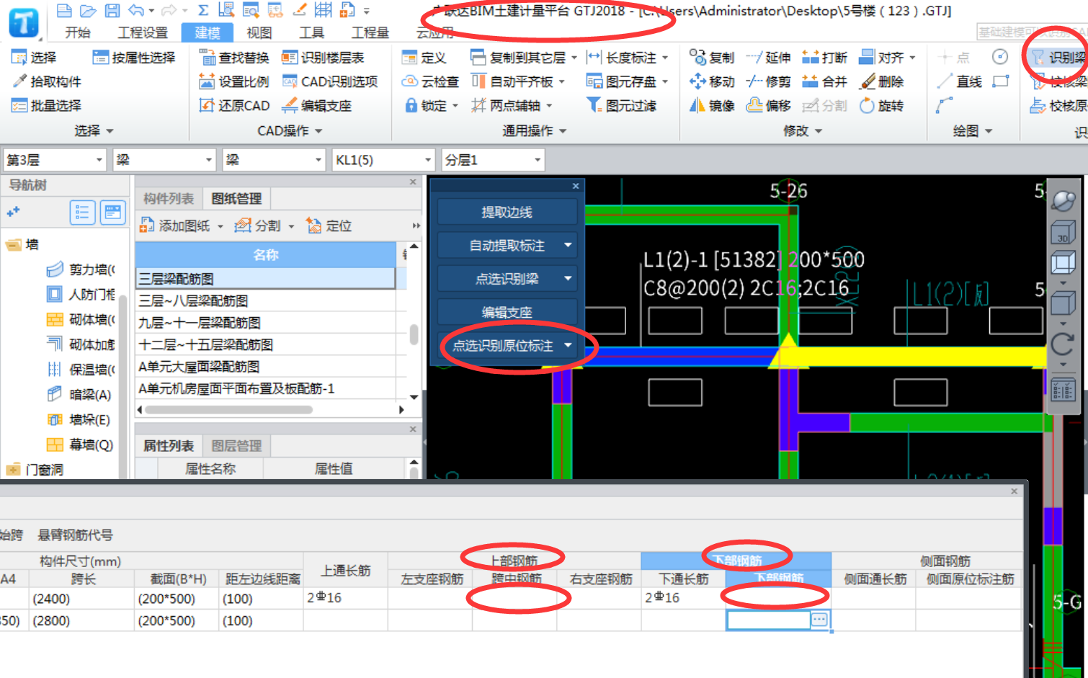
Task: Open the 分层1 layer dropdown
Action: 493,160
